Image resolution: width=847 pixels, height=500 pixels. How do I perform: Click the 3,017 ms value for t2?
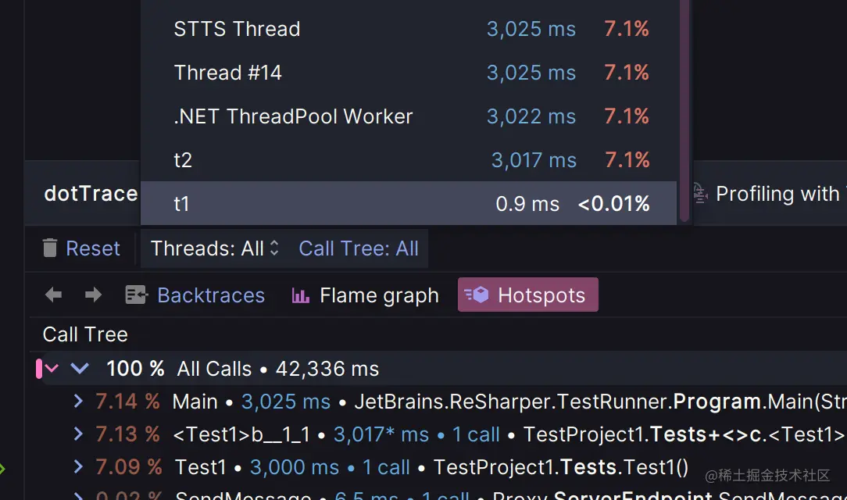pos(534,160)
